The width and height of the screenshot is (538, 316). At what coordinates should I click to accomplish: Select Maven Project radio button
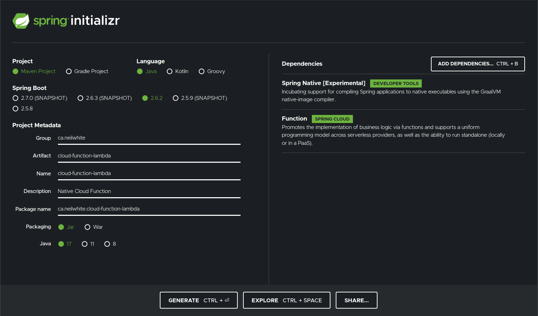(x=34, y=71)
